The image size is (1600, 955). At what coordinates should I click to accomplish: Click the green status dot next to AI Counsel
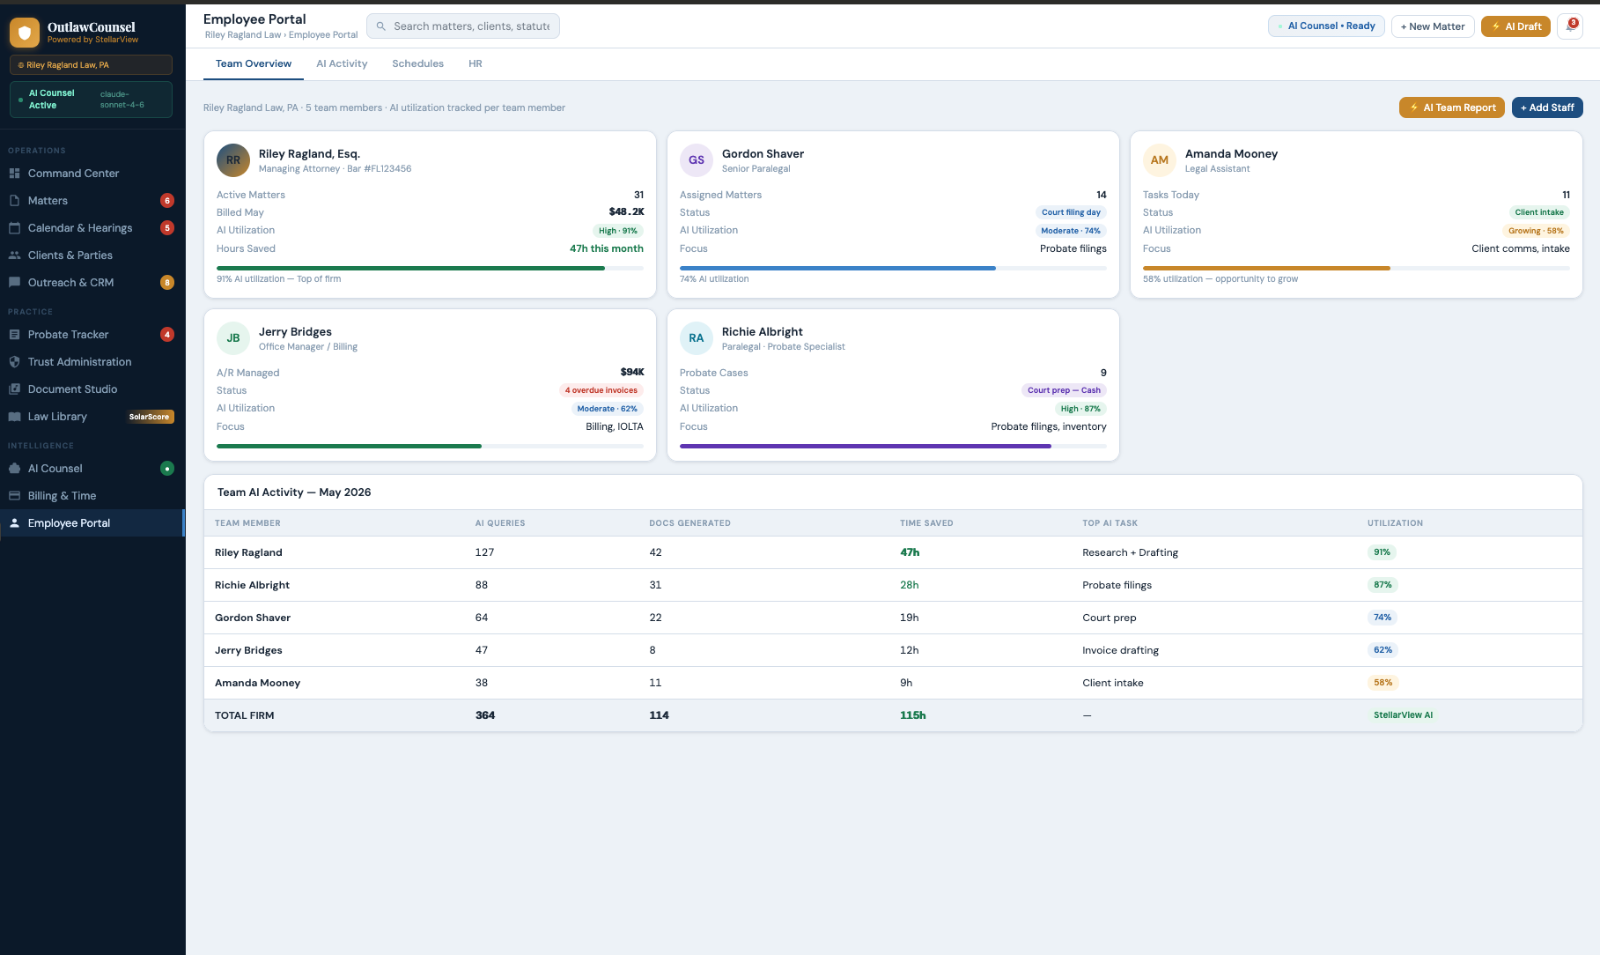coord(167,468)
